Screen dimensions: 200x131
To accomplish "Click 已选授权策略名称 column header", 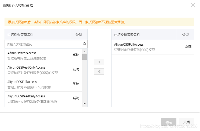I will point(144,34).
